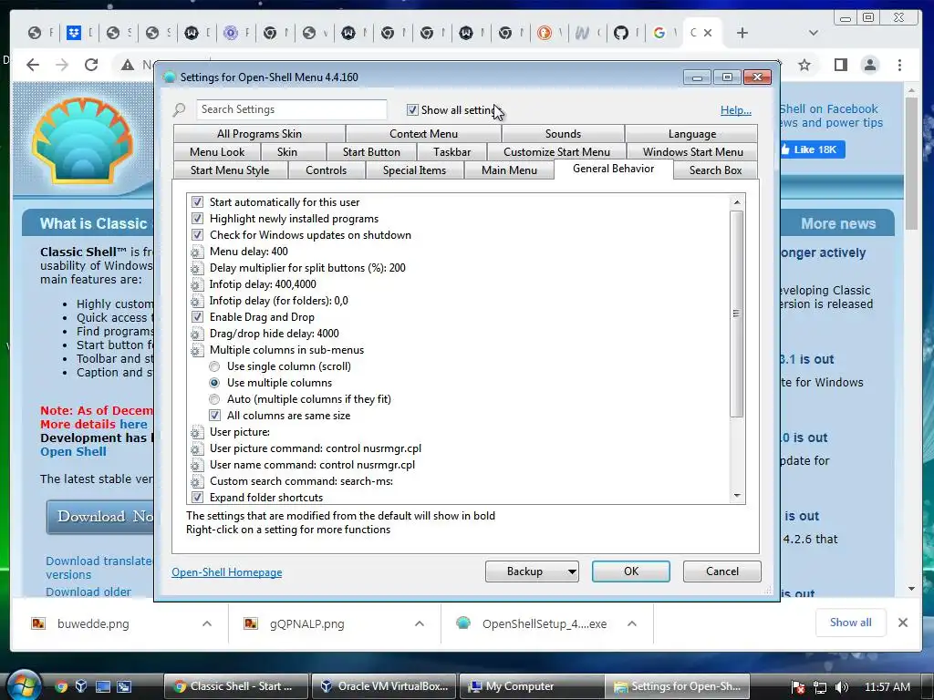Open Chrome's three-dot menu
This screenshot has width=934, height=700.
899,65
